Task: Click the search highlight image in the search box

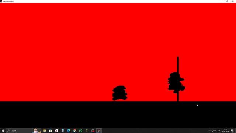Action: coord(36,130)
